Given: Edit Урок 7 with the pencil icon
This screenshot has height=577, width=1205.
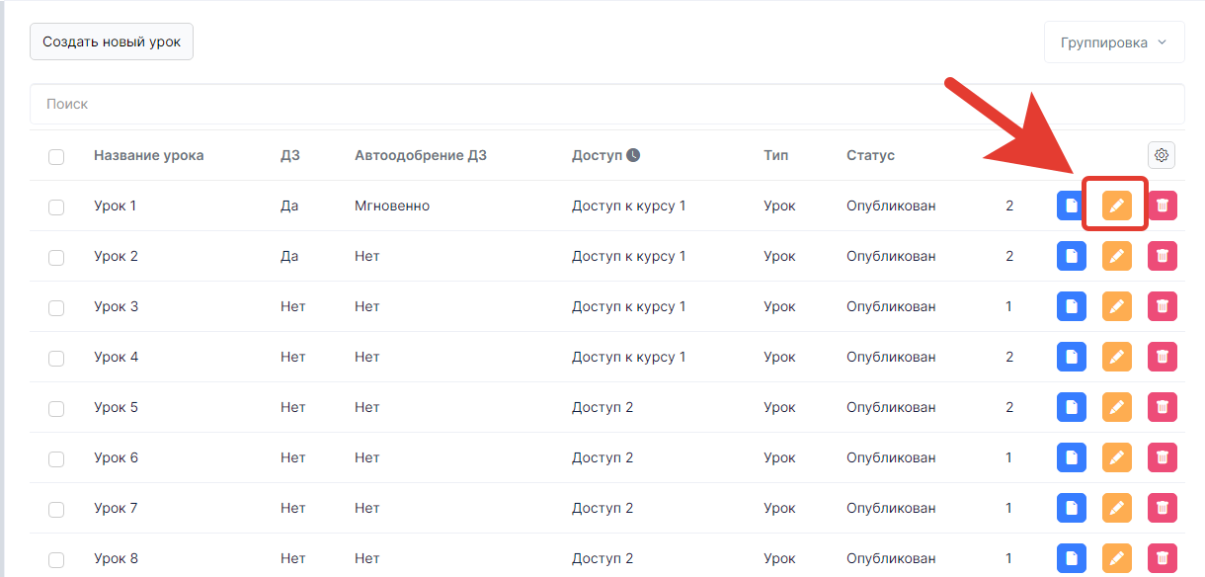Looking at the screenshot, I should (x=1117, y=508).
